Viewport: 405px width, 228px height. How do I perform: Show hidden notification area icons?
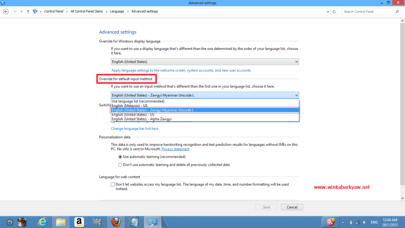pyautogui.click(x=343, y=222)
